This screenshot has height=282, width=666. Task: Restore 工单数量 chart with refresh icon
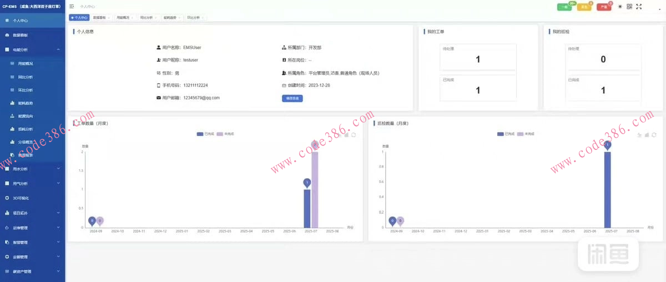(354, 134)
